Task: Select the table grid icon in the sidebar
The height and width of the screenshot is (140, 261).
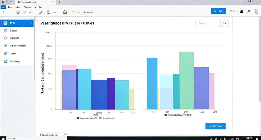Action: (x=6, y=31)
